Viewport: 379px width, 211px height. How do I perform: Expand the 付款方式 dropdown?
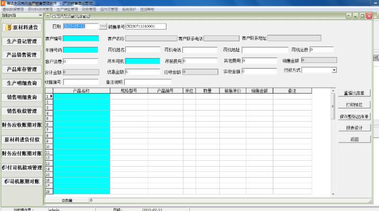pos(334,70)
